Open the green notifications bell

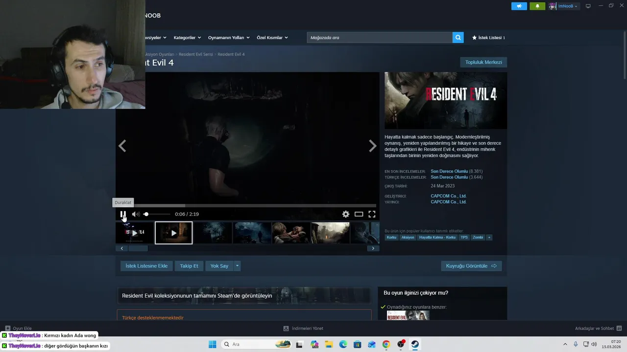[537, 6]
